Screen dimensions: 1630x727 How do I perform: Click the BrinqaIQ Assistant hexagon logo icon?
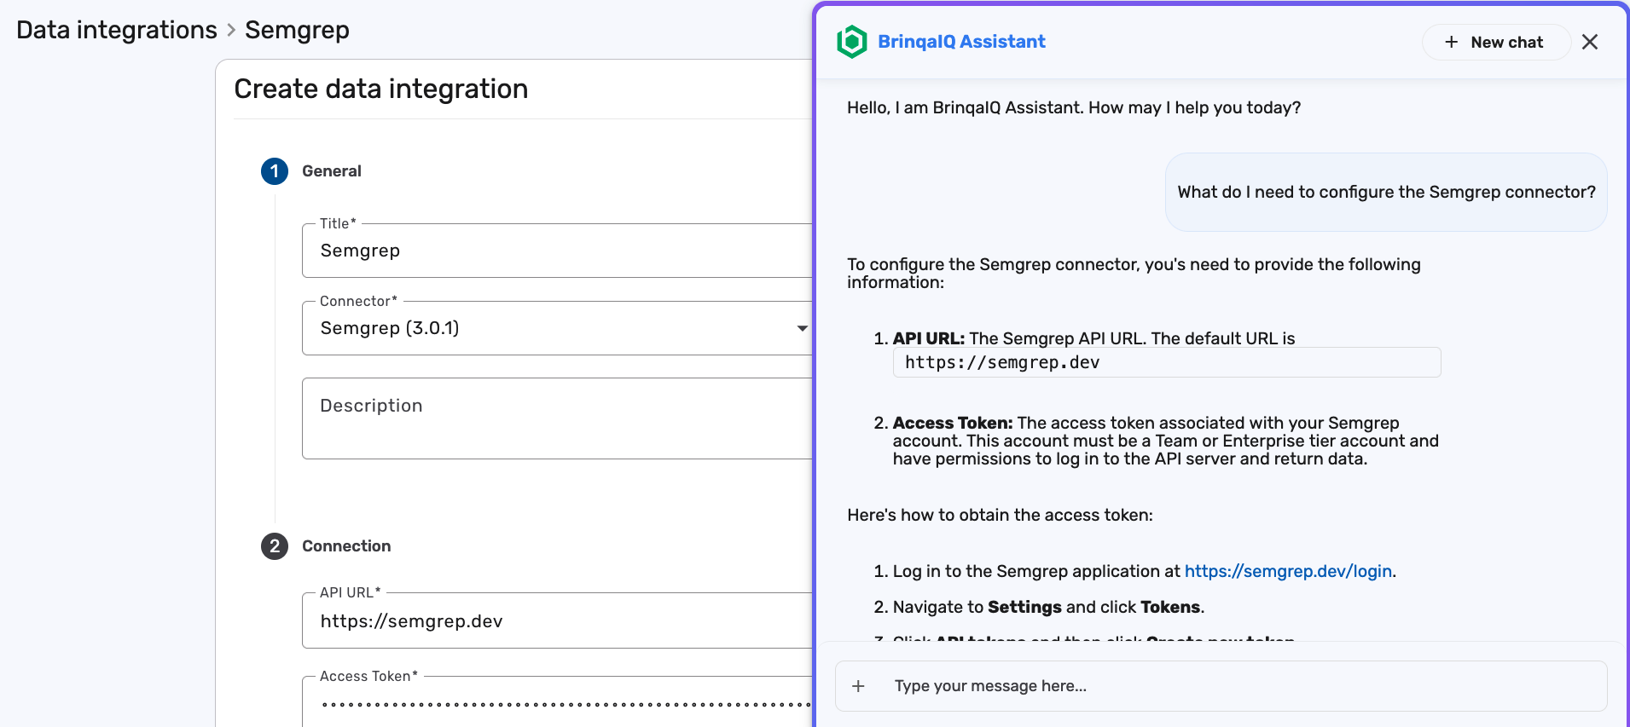(851, 42)
